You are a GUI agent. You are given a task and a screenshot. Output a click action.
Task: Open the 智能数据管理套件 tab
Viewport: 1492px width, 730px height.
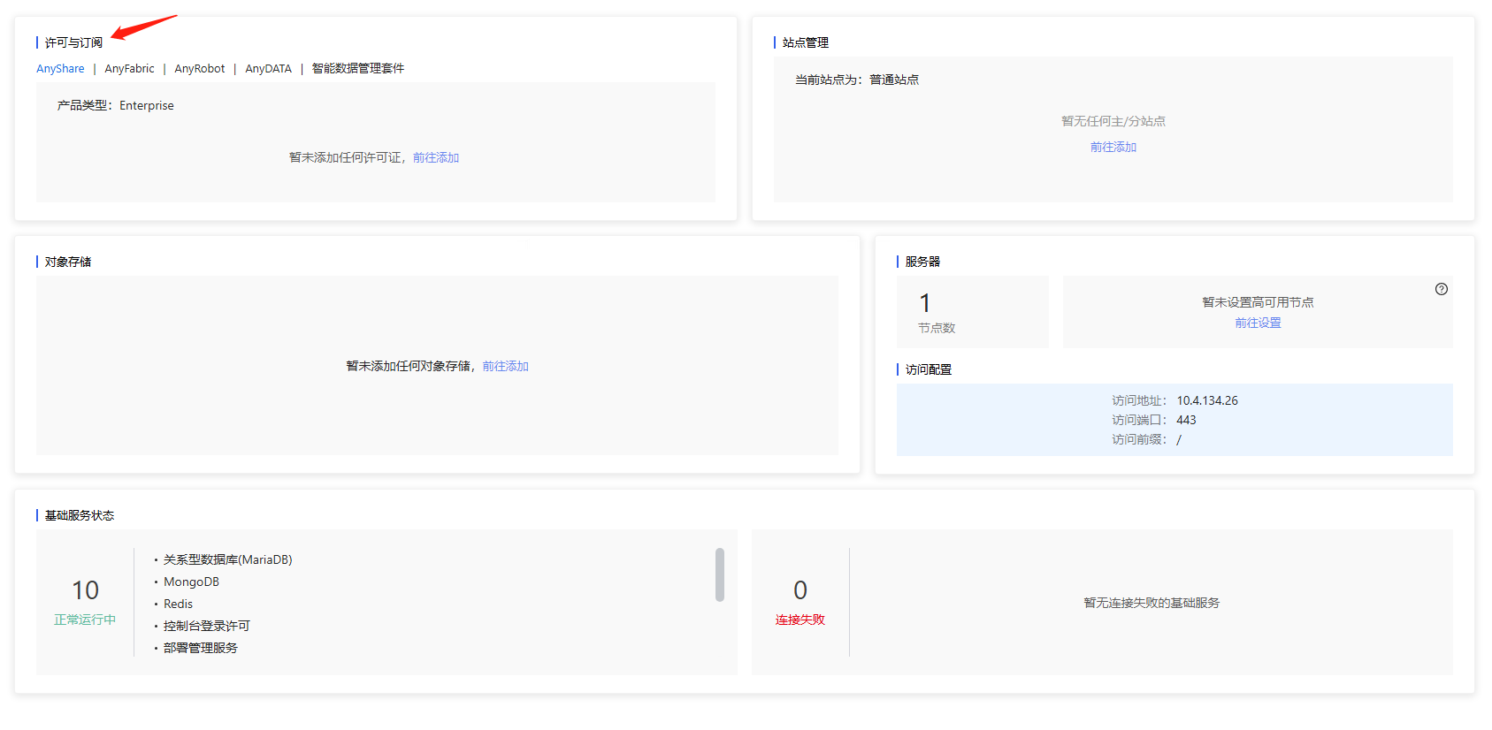tap(358, 69)
